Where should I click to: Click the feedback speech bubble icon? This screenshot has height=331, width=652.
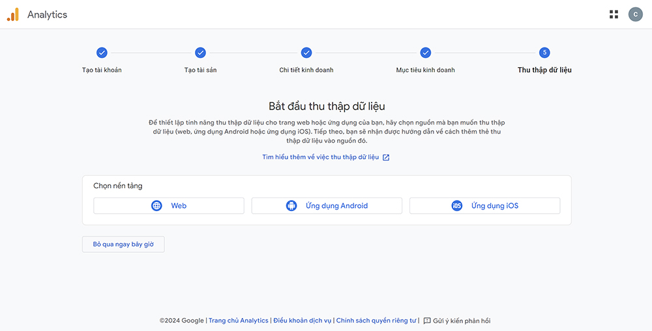[x=427, y=321]
